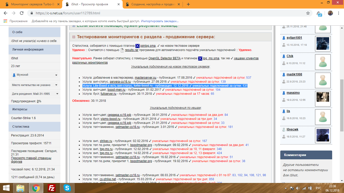Open a new browser tab
This screenshot has width=344, height=193.
coord(188,4)
